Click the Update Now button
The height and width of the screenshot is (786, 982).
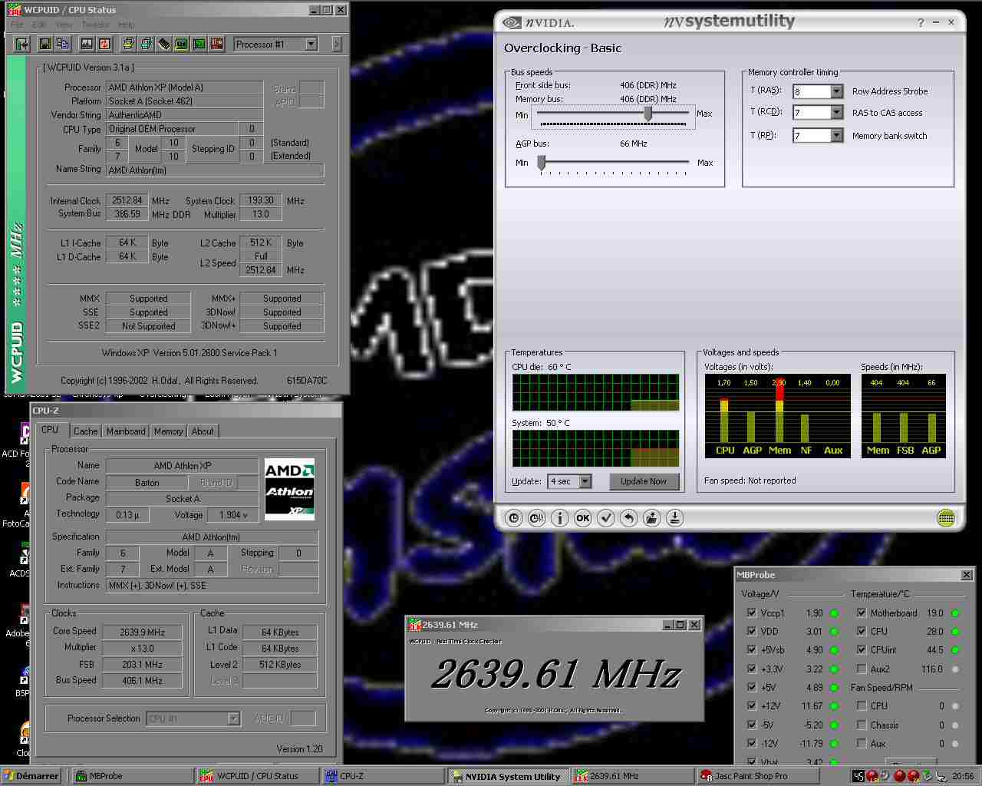pyautogui.click(x=643, y=481)
